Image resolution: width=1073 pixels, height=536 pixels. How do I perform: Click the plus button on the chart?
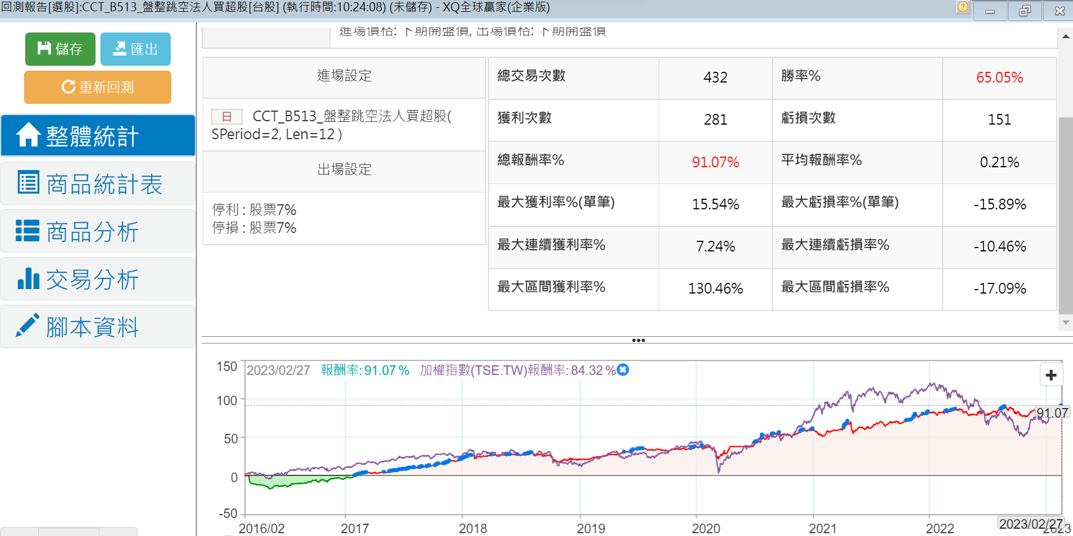coord(1051,375)
